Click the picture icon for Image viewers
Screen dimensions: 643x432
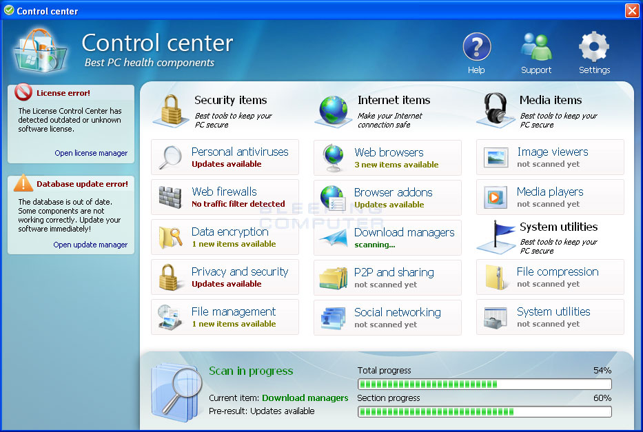tap(496, 157)
